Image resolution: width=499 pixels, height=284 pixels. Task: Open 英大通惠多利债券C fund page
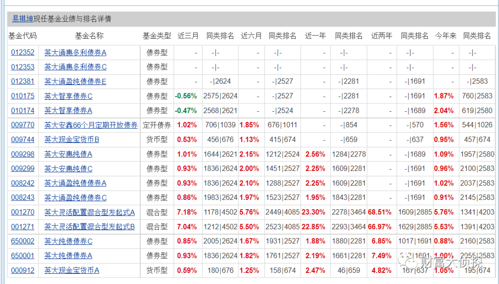pyautogui.click(x=75, y=67)
